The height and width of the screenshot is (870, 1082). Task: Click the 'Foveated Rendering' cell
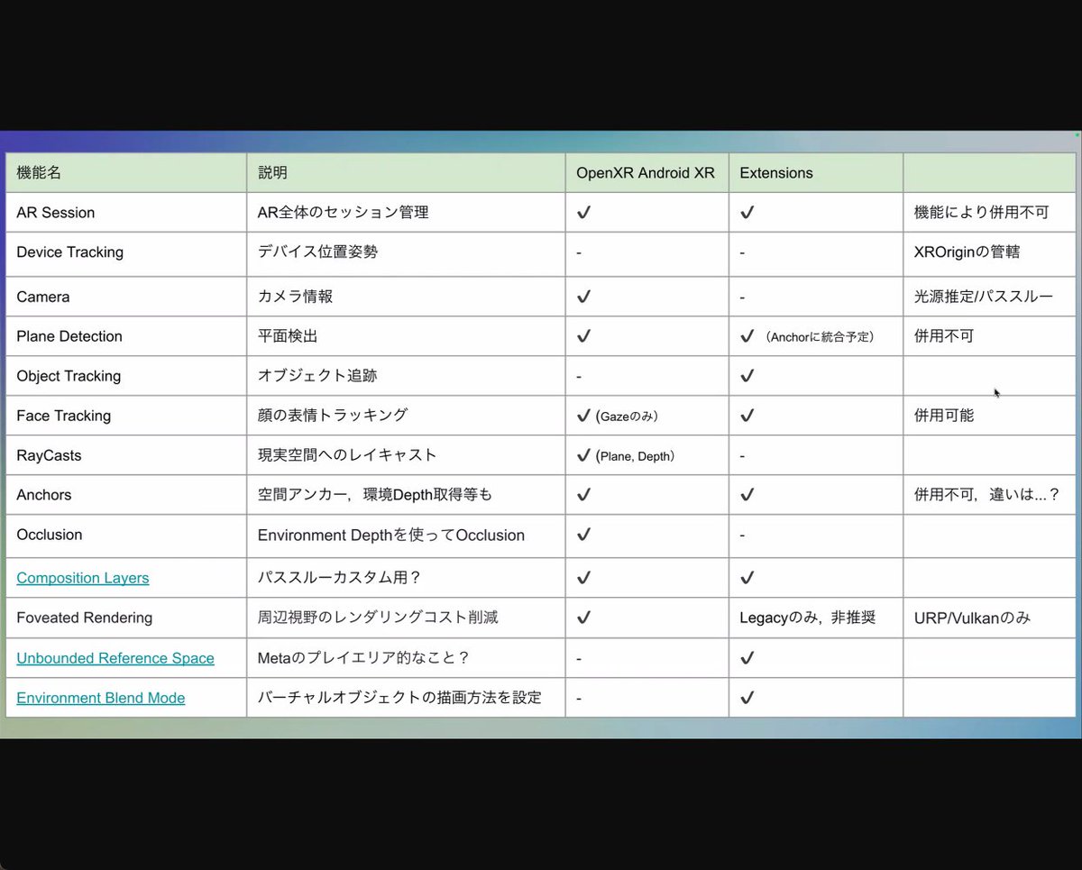pos(126,618)
